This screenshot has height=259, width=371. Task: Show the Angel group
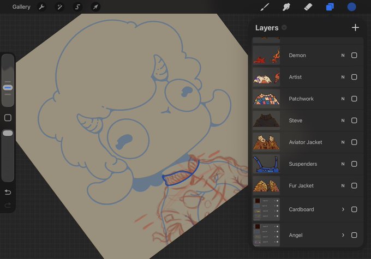coord(354,235)
